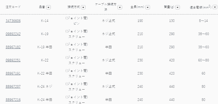Open the 接続方式 column filter dropdown

tap(83, 7)
